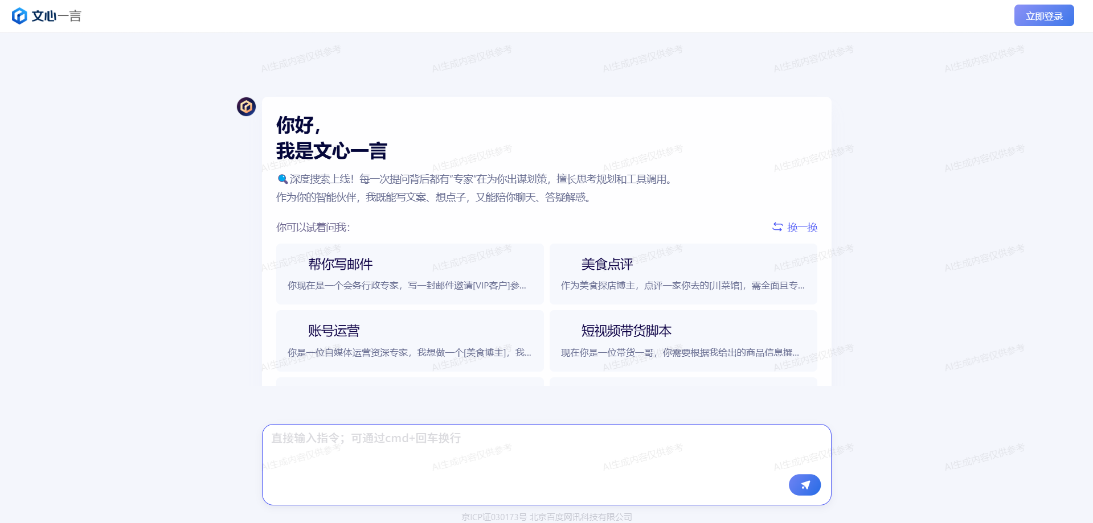Viewport: 1093px width, 523px height.
Task: Open the 京ICP证030173号 footer link
Action: coord(494,517)
